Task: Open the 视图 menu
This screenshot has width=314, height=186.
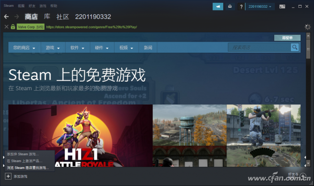Action: pyautogui.click(x=21, y=6)
